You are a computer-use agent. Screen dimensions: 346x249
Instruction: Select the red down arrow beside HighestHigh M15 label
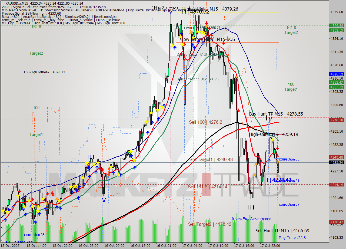point(207,24)
